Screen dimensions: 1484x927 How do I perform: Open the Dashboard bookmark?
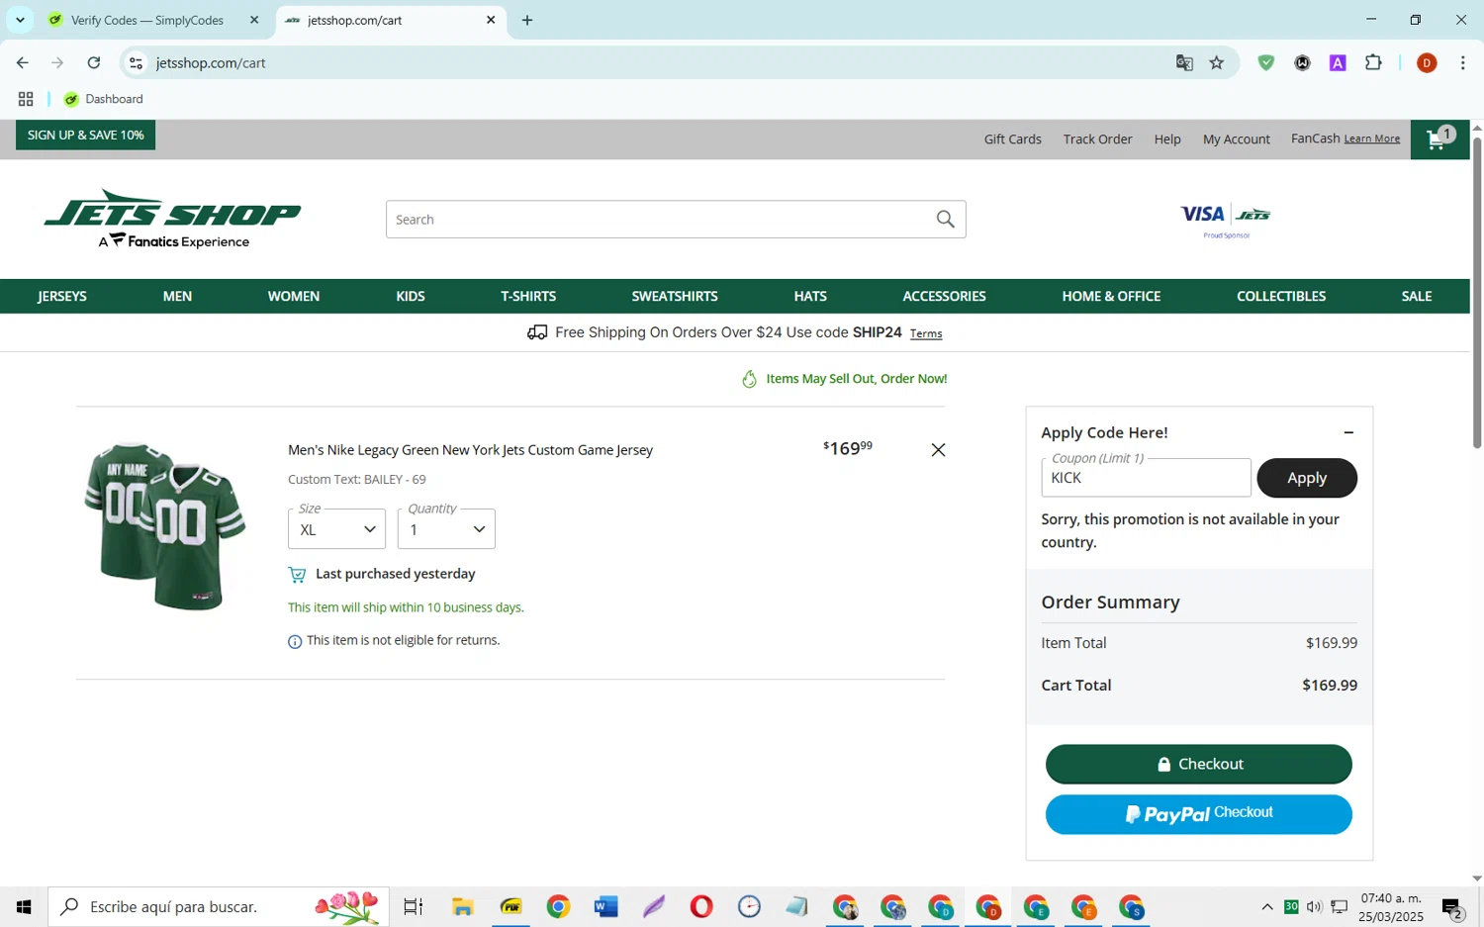(x=104, y=99)
